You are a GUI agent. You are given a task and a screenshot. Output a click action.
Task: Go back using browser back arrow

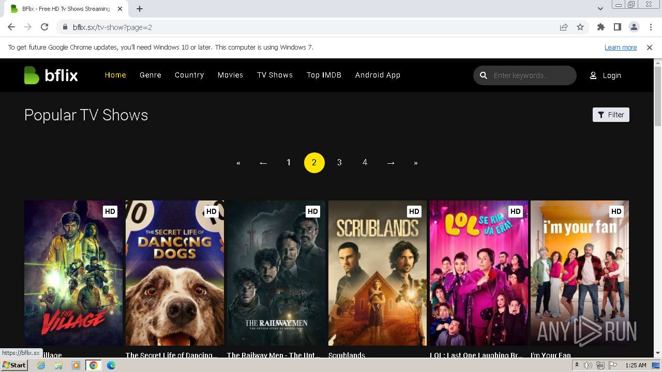(11, 27)
